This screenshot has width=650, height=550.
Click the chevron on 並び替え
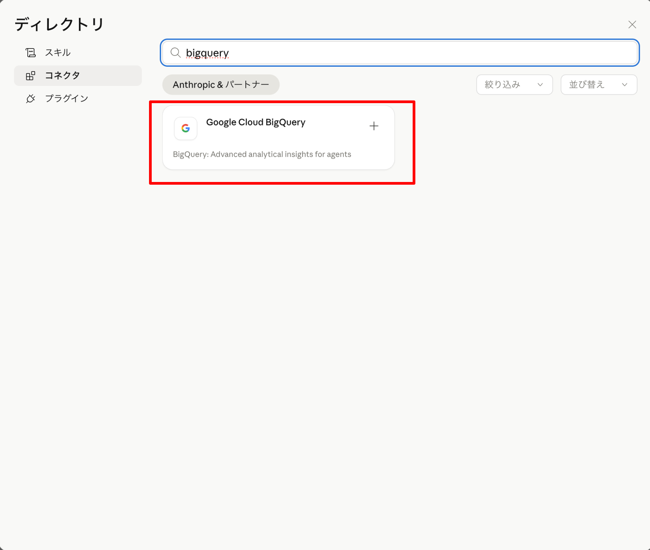tap(624, 85)
